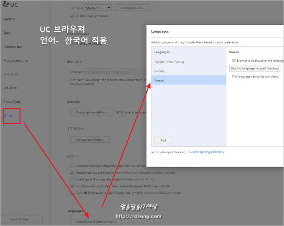The height and width of the screenshot is (226, 284).
Task: Open Ad Block settings
Action: click(x=10, y=88)
